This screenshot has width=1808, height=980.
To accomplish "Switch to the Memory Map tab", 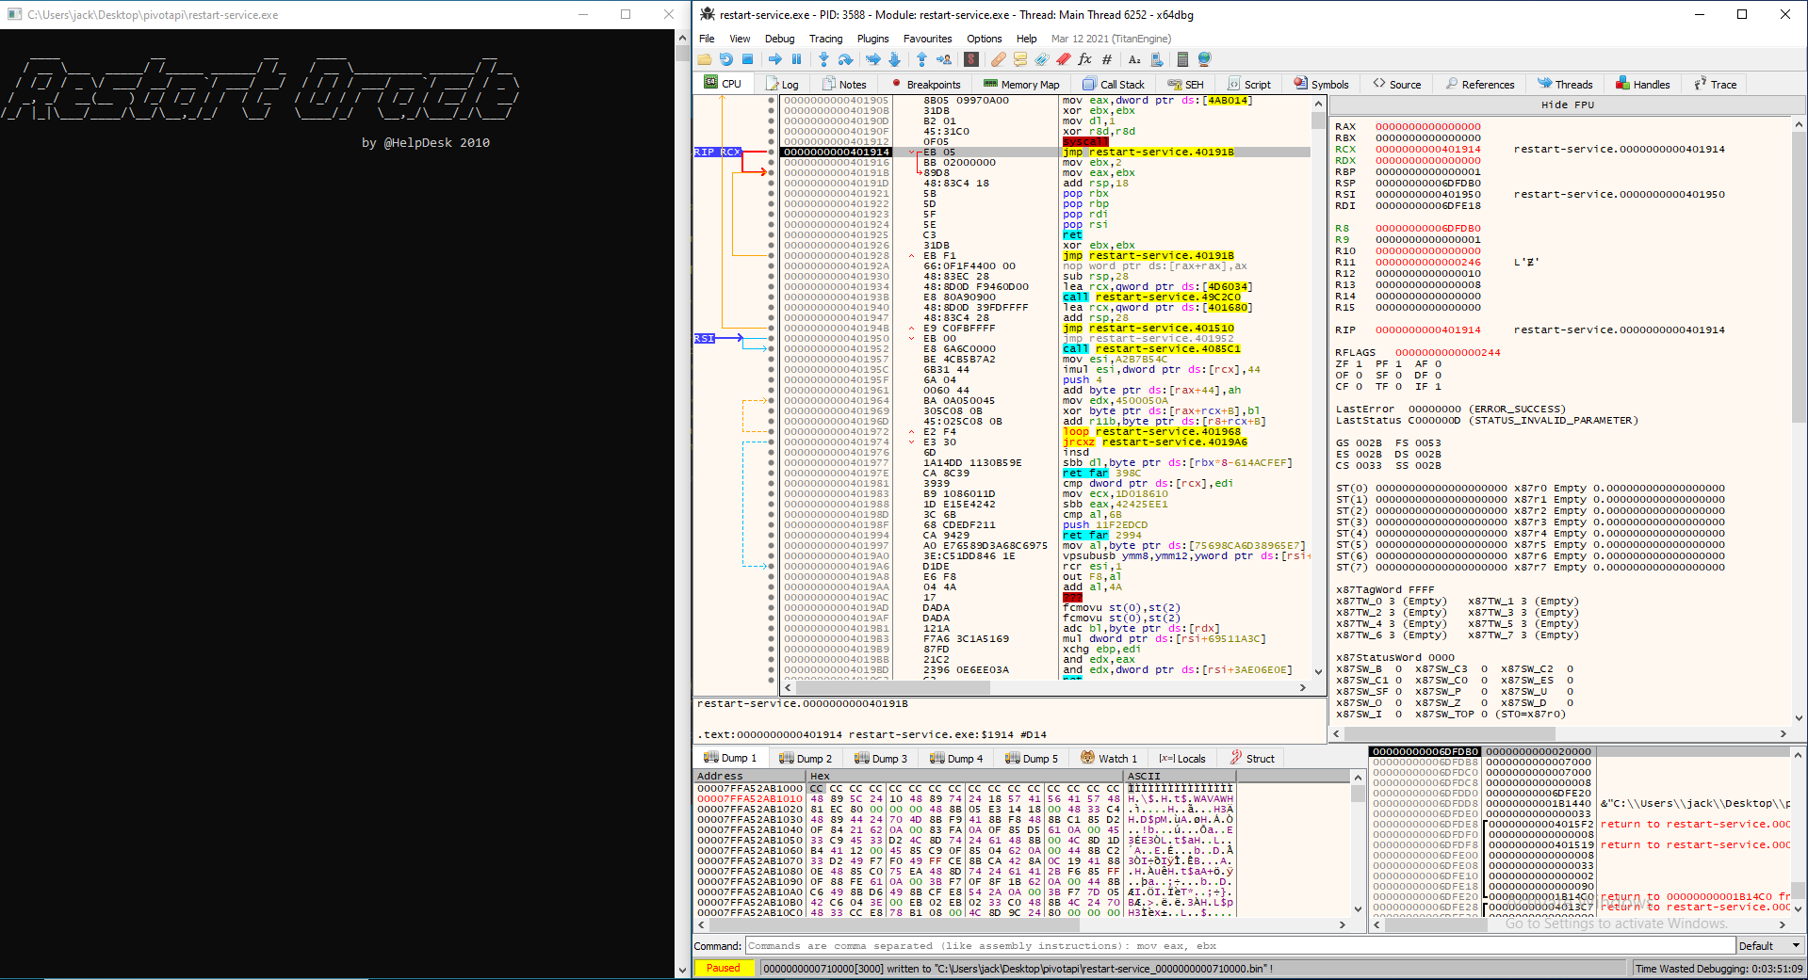I will 1021,84.
